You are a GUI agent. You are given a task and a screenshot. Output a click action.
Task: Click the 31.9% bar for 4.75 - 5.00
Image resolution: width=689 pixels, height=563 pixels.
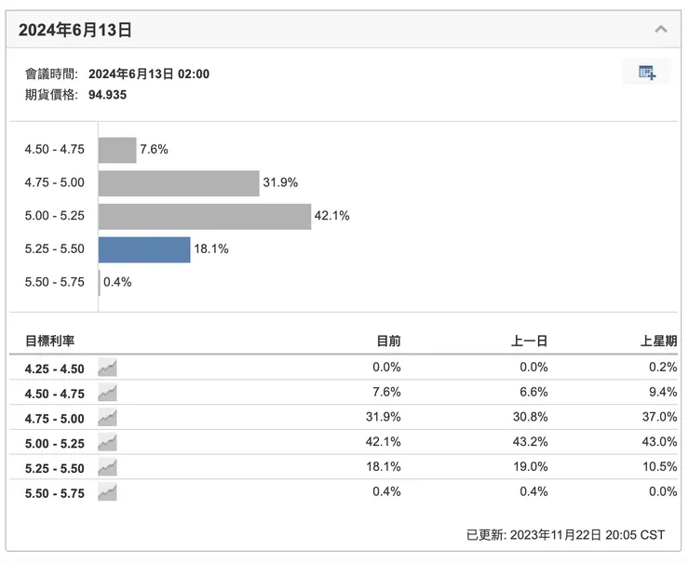[x=178, y=183]
